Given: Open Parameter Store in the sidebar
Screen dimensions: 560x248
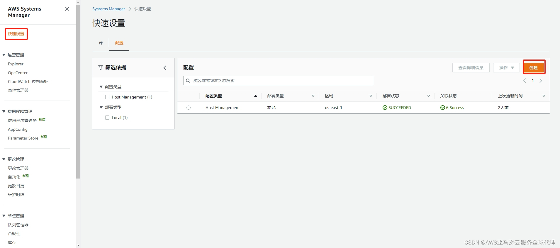Looking at the screenshot, I should (23, 138).
